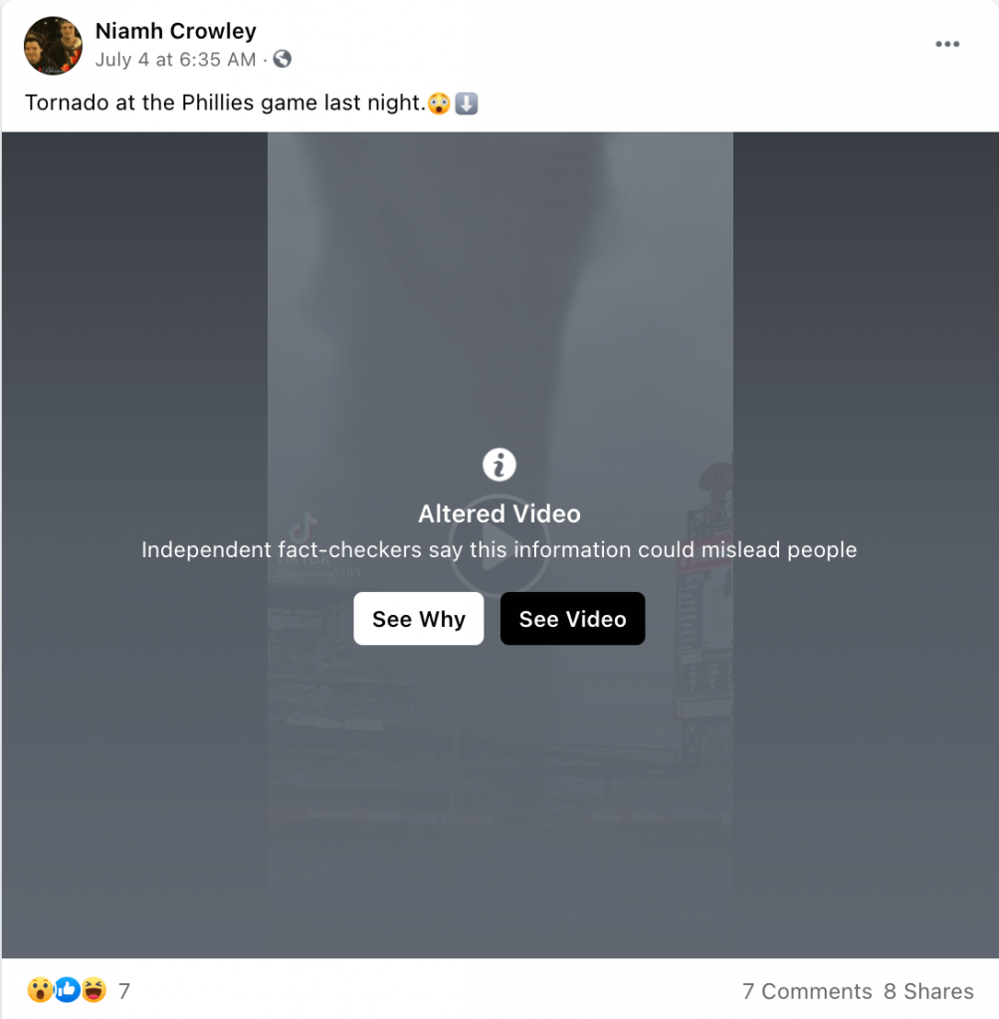Open the reactions count of 7
Image resolution: width=999 pixels, height=1019 pixels.
[x=124, y=991]
